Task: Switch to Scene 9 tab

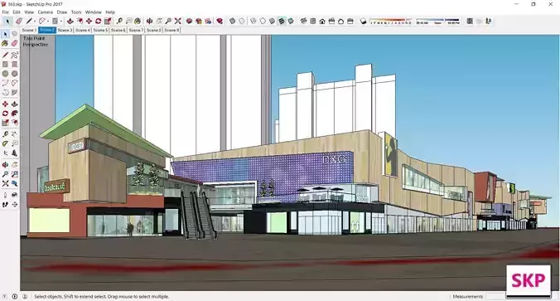Action: [171, 31]
